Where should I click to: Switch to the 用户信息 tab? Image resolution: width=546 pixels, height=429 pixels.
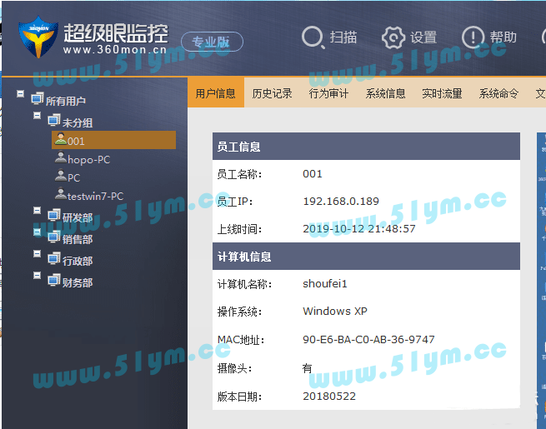click(x=216, y=93)
